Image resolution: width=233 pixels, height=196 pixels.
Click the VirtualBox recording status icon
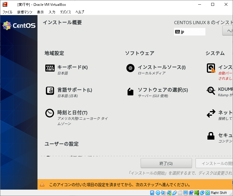coord(191,193)
